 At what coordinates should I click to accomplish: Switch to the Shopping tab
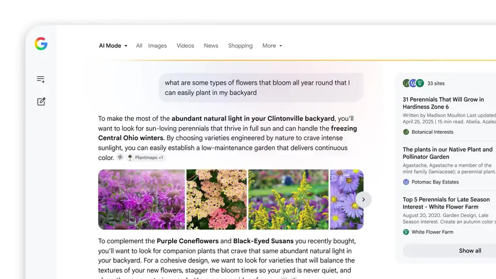point(240,45)
